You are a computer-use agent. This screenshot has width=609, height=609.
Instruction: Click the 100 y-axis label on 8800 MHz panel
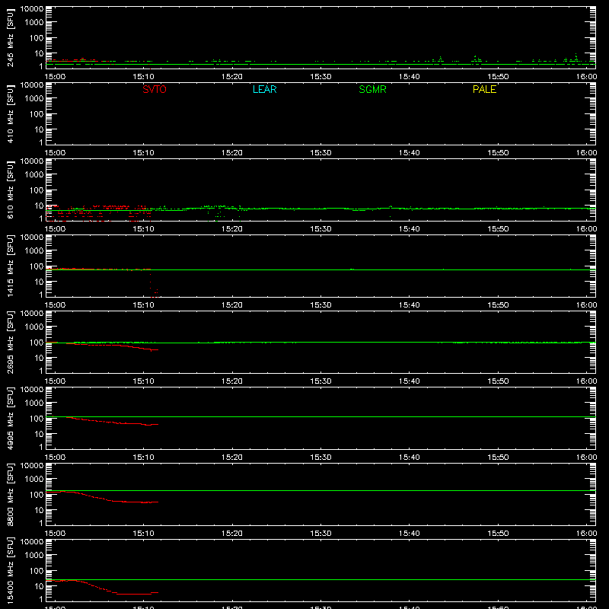point(37,495)
